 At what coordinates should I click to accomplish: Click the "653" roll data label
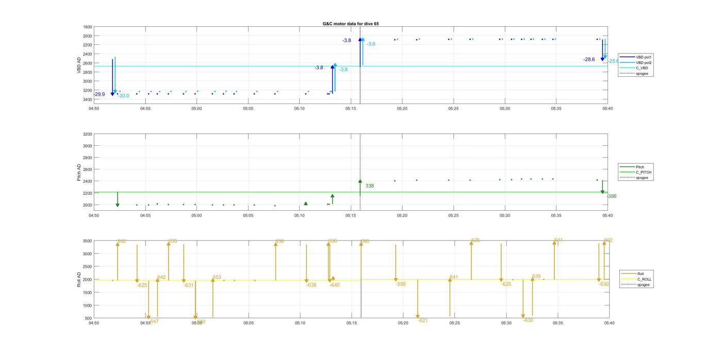217,277
